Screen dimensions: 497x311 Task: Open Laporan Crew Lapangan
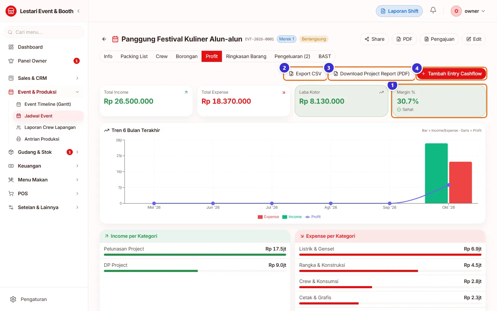coord(48,127)
